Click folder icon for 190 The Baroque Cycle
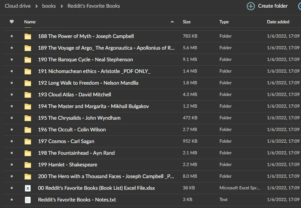 (28, 59)
